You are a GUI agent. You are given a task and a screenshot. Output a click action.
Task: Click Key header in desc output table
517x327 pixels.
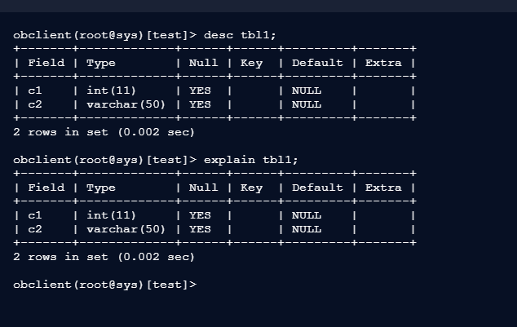click(x=251, y=63)
